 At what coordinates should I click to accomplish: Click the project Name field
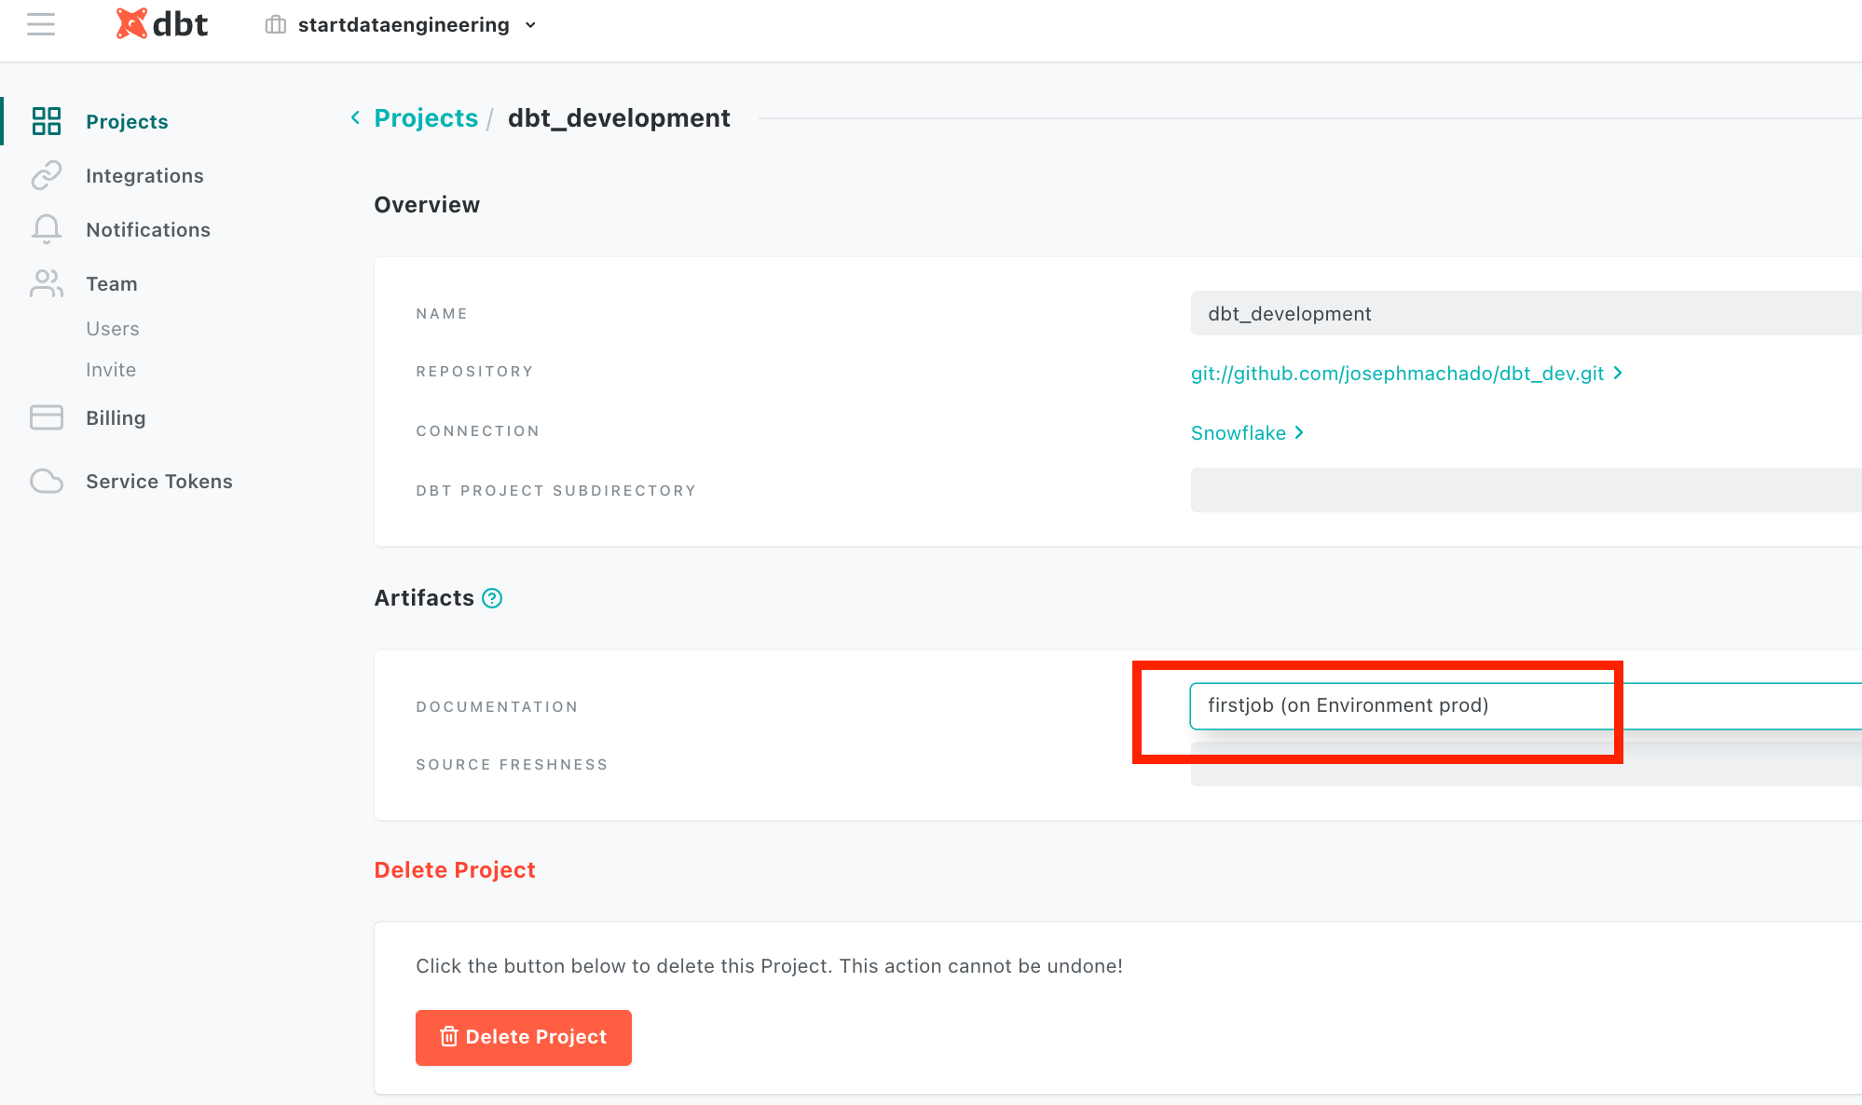[x=1525, y=314]
